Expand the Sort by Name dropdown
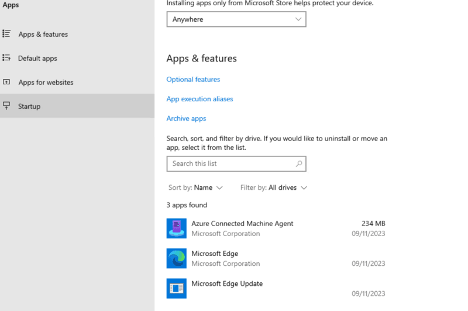Screen dimensions: 468x311 195,187
